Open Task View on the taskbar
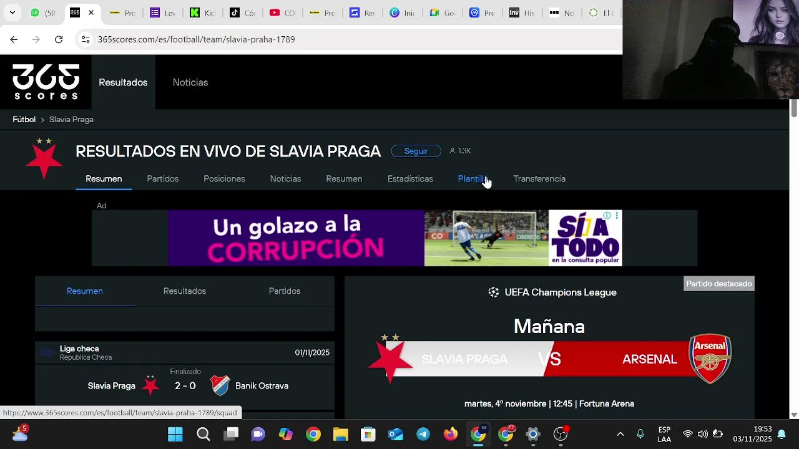 pyautogui.click(x=232, y=434)
